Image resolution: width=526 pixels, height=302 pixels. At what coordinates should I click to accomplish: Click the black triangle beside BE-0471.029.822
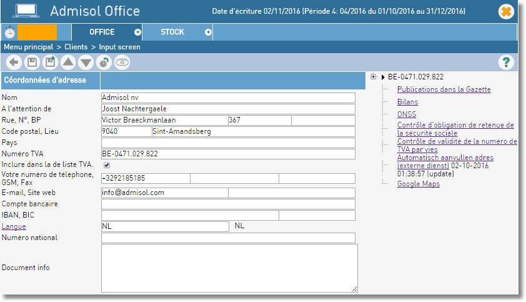pos(383,78)
